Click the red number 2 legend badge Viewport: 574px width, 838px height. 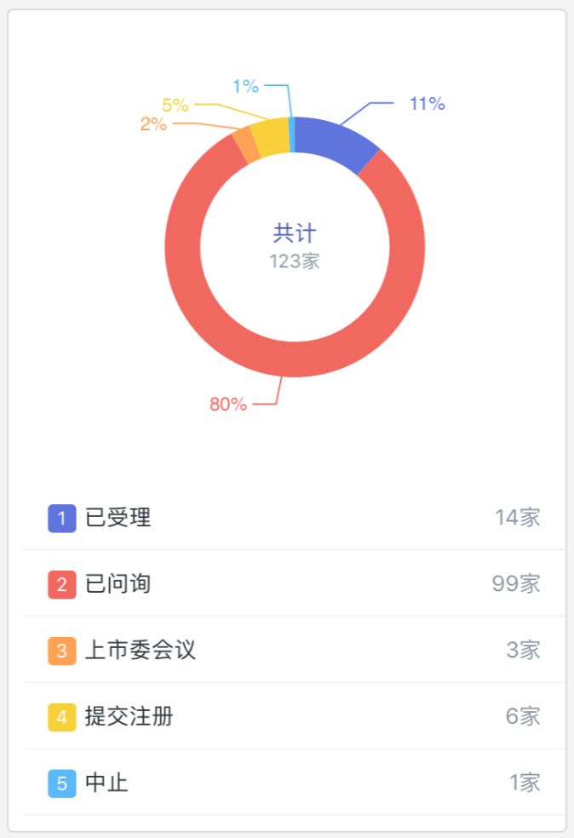[62, 584]
